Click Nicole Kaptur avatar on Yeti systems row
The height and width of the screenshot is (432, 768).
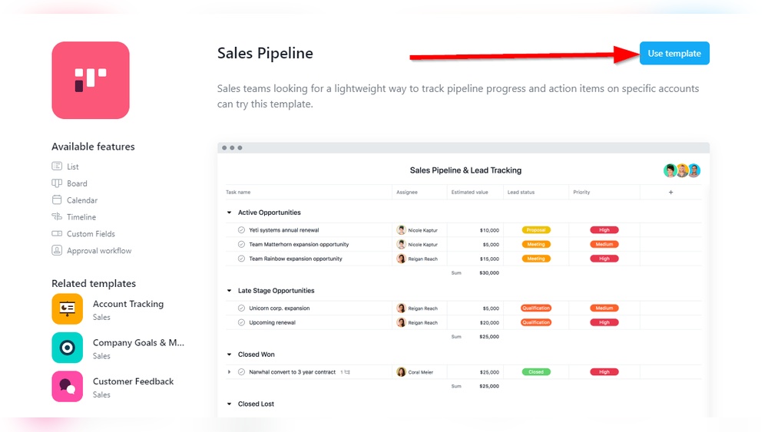point(401,230)
